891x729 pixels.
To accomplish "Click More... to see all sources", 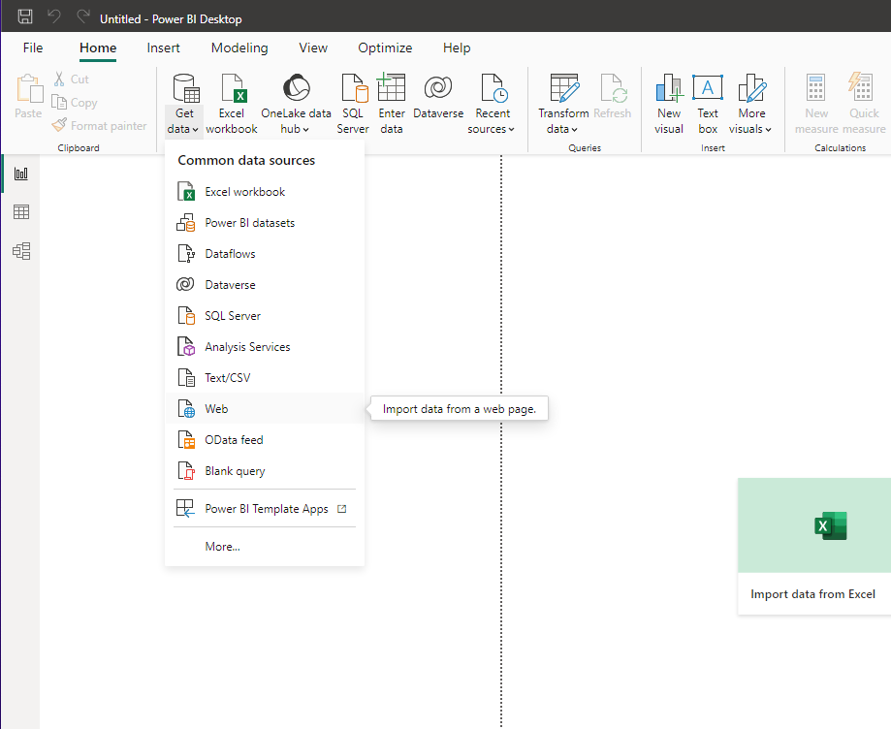I will click(x=265, y=547).
